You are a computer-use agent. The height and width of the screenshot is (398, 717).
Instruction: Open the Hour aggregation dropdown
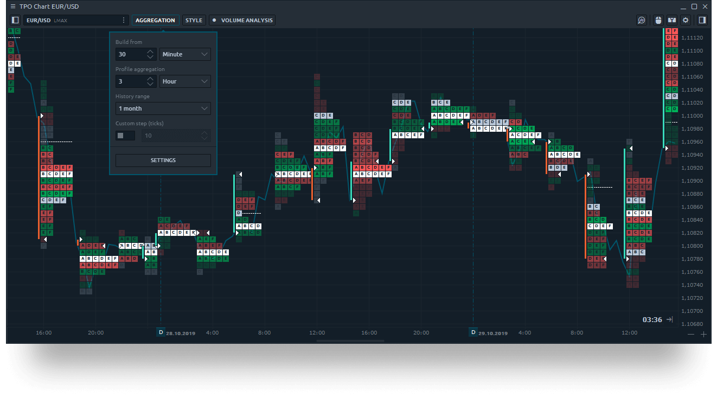point(185,81)
